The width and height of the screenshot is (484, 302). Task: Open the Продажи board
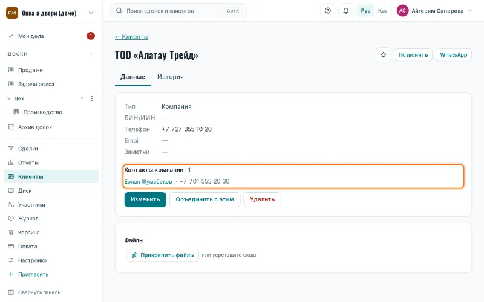51,70
